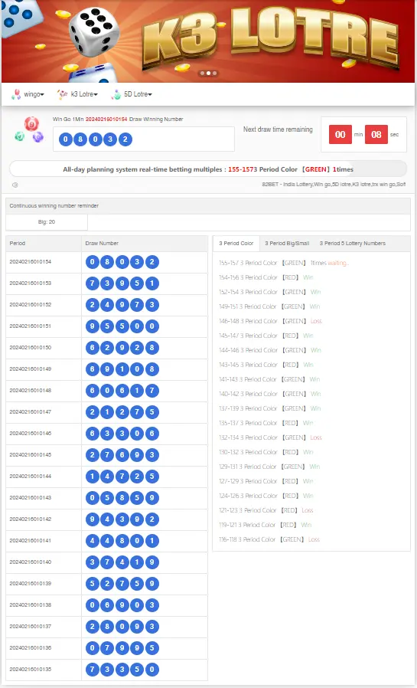Click the 154-156 RED Win prediction row
This screenshot has height=688, width=417.
click(266, 277)
